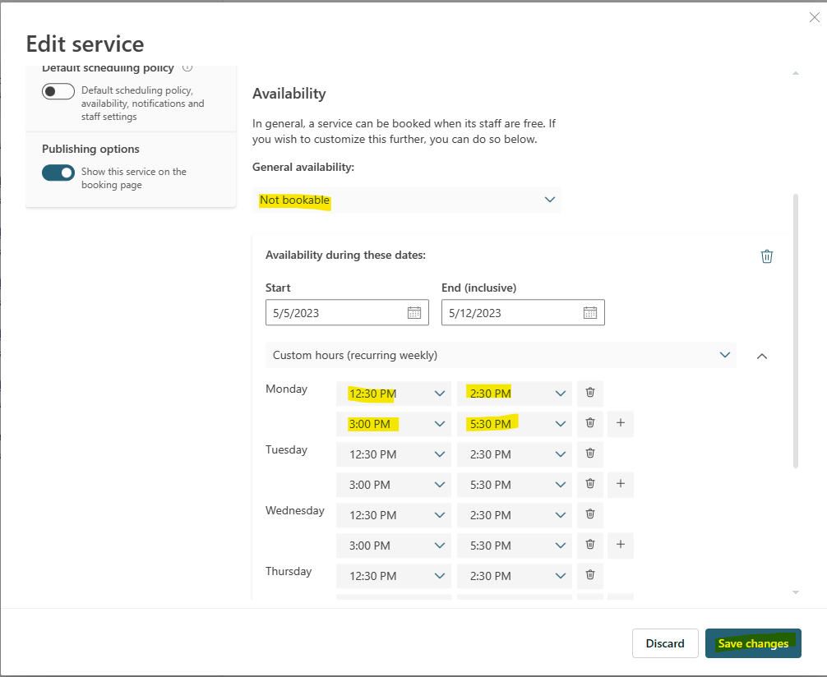Delete Thursday 12:30 PM time slot
This screenshot has height=677, width=827.
click(x=590, y=575)
